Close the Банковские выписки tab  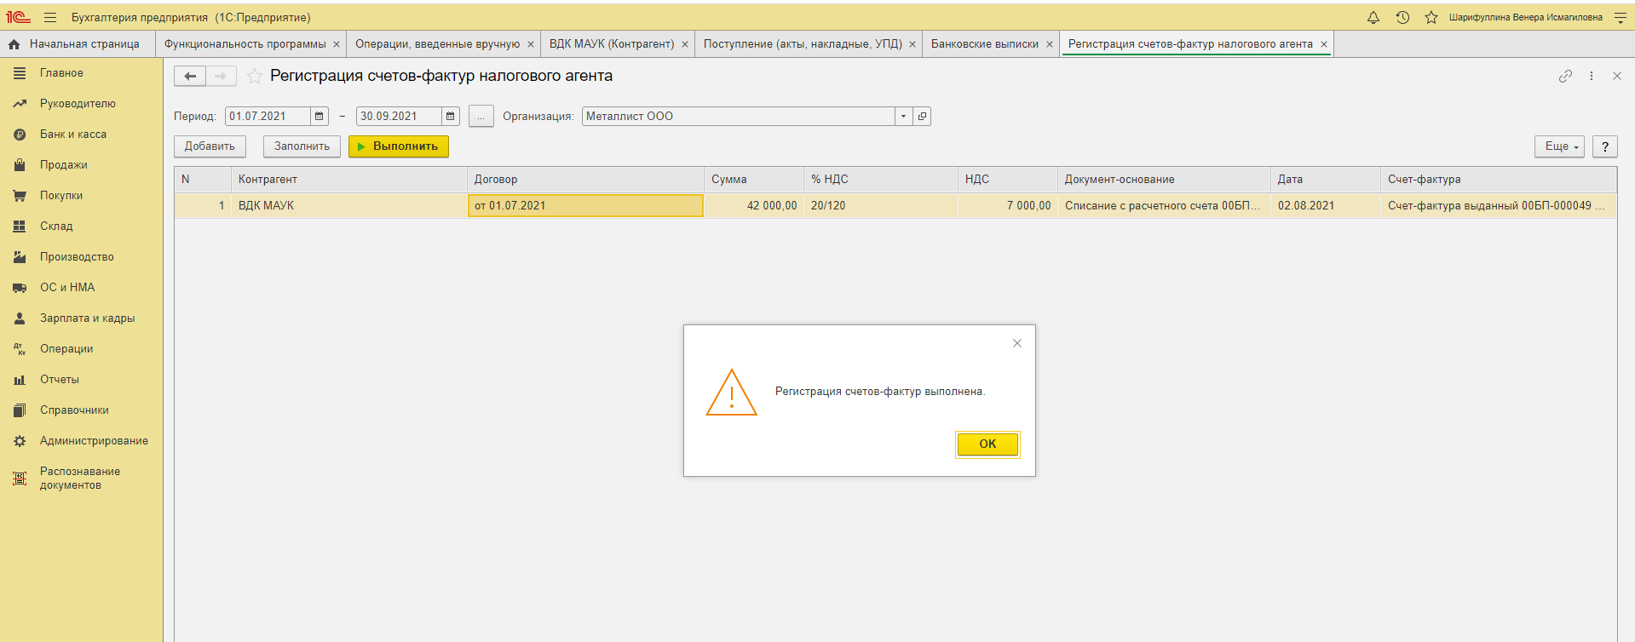coord(1050,44)
